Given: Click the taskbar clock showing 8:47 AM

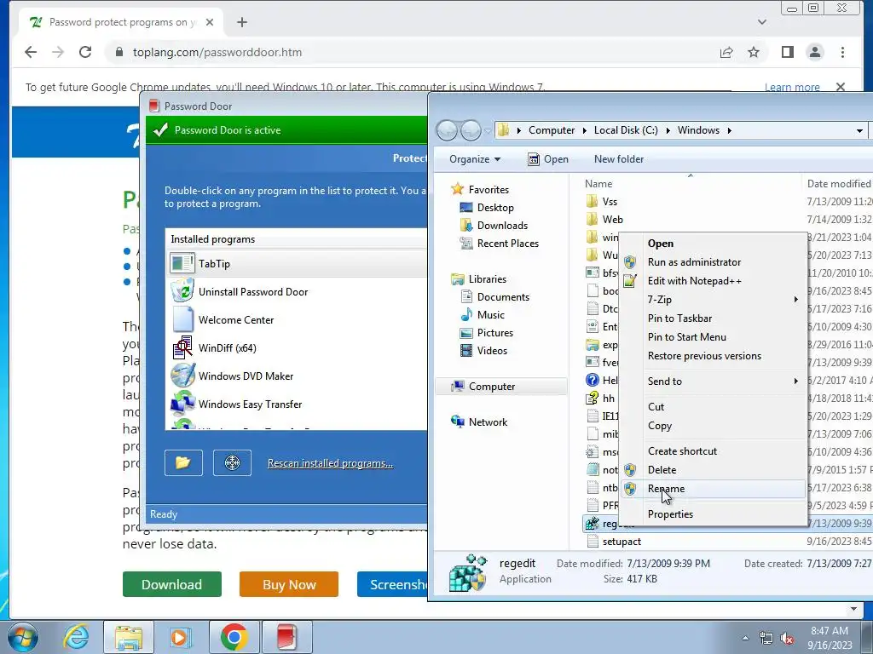Looking at the screenshot, I should click(x=830, y=637).
